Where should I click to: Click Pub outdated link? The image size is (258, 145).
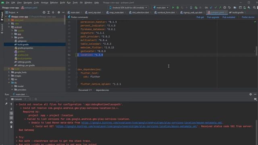coord(229,17)
